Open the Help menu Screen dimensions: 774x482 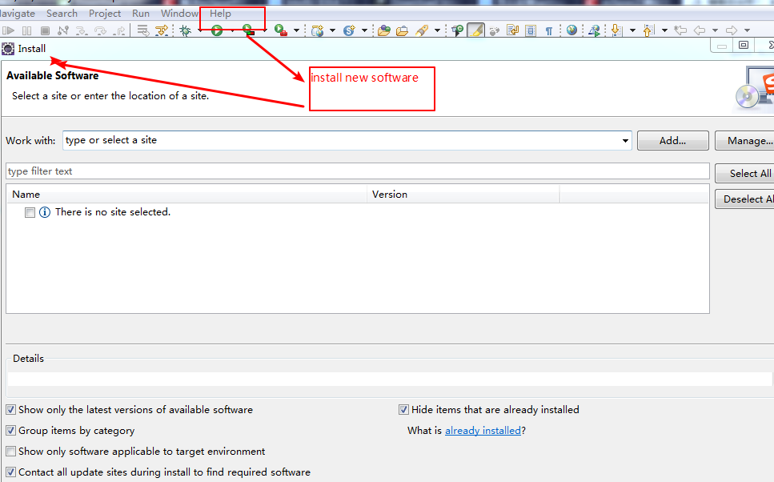(220, 14)
